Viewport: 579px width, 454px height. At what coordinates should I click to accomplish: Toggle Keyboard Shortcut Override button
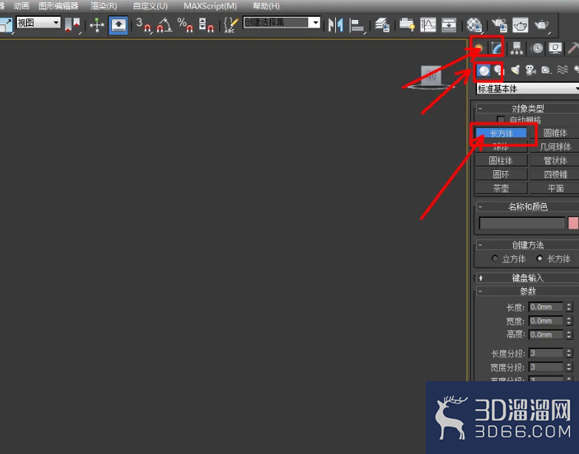tap(118, 25)
